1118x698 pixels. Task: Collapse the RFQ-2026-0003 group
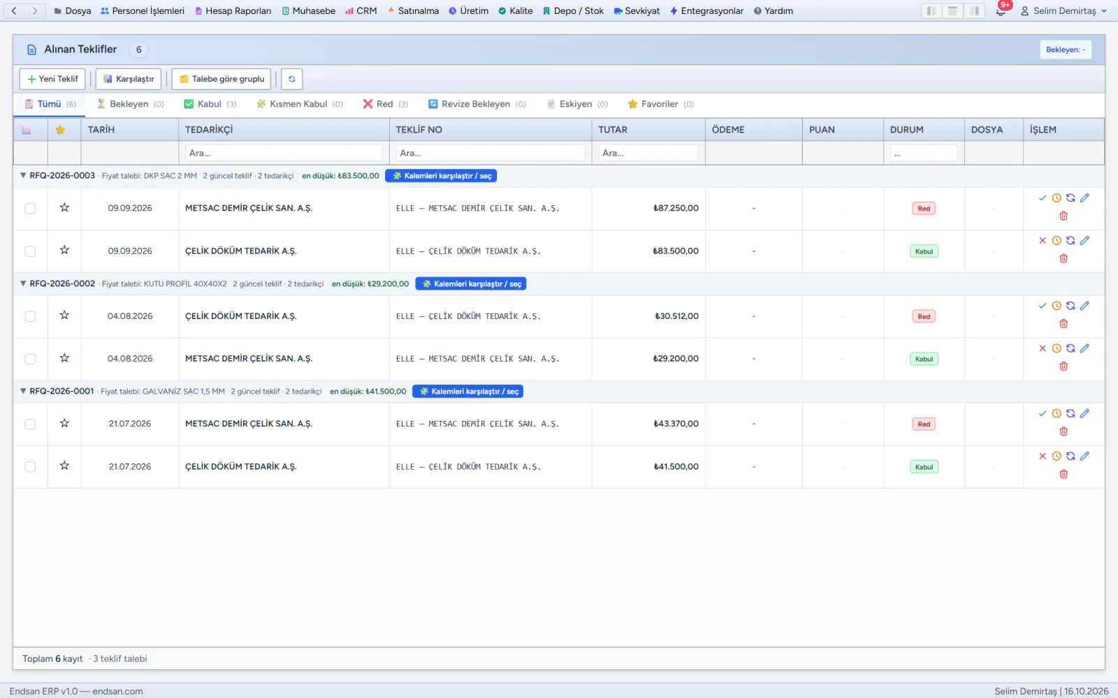(23, 176)
